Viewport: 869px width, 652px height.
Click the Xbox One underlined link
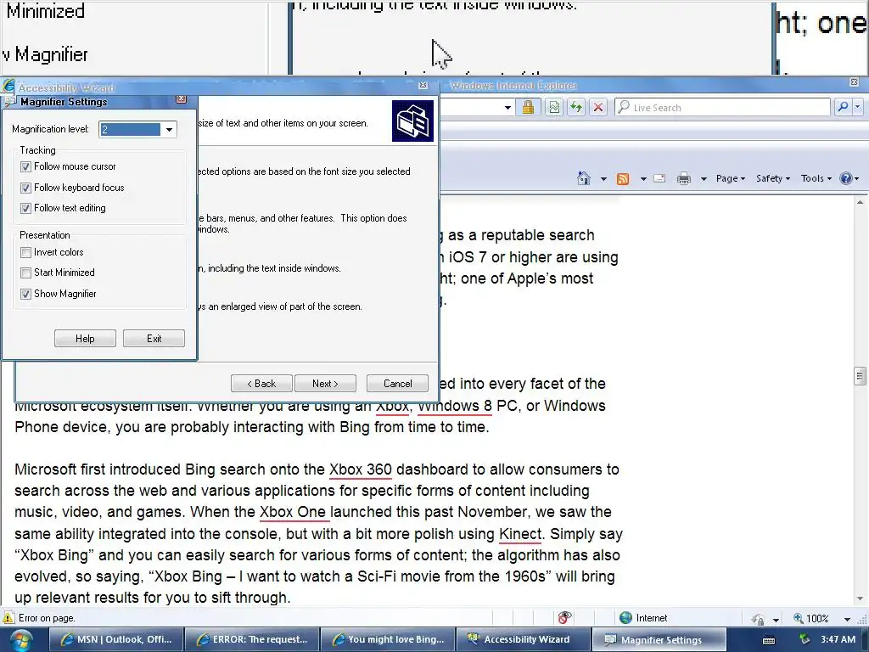[293, 512]
